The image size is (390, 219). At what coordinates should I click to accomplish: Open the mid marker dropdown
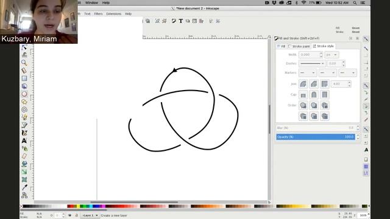[328, 73]
